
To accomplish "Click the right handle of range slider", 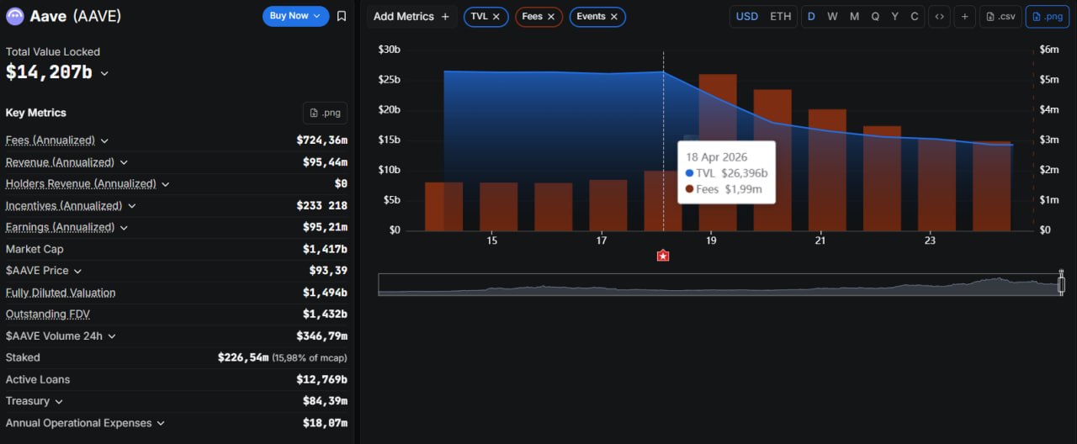I will (x=1061, y=284).
